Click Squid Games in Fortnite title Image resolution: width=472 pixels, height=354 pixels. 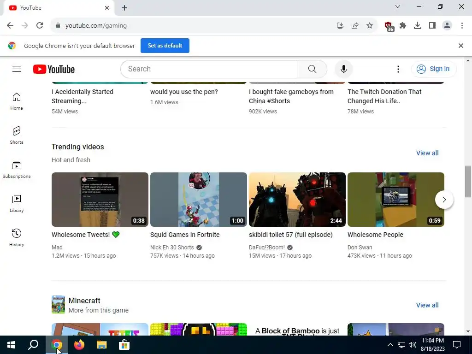point(185,235)
